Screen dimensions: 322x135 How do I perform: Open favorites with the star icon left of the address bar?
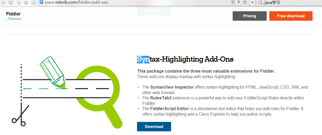26,2
